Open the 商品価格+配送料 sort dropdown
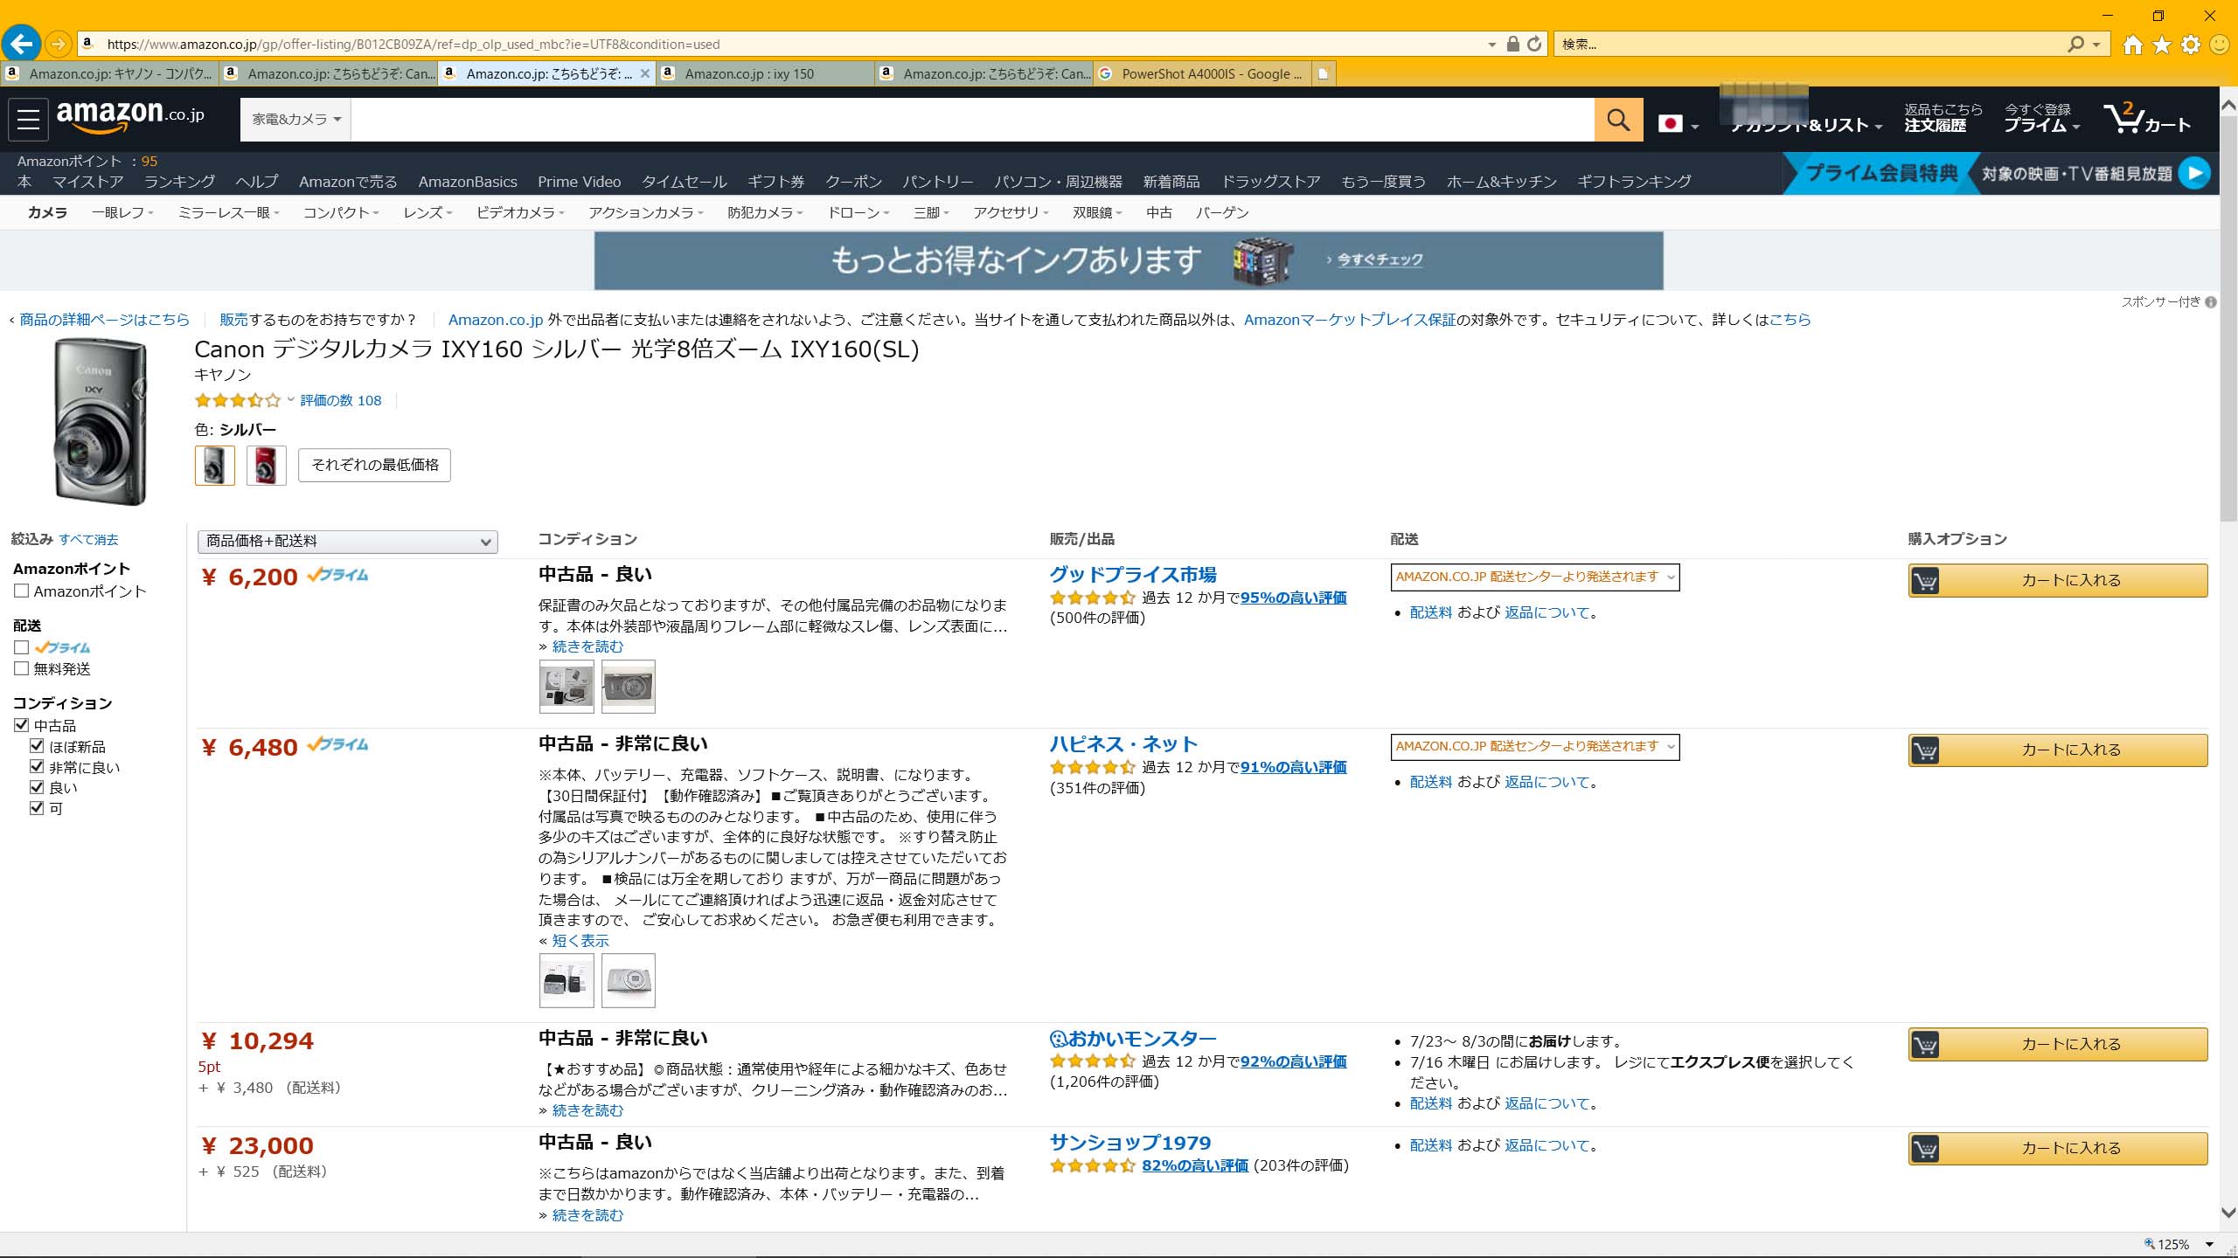 [348, 542]
